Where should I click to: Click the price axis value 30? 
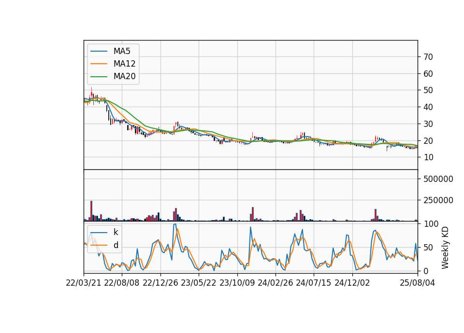(428, 124)
